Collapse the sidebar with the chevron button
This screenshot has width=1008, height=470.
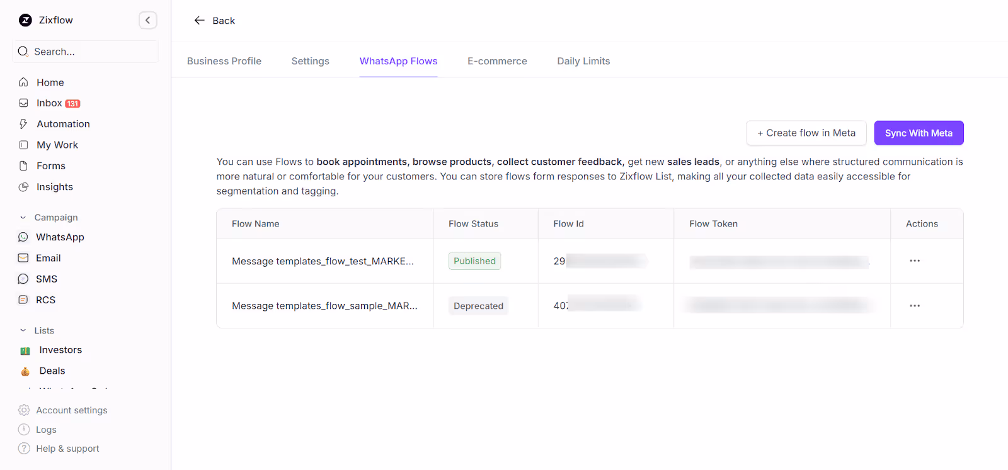(147, 20)
